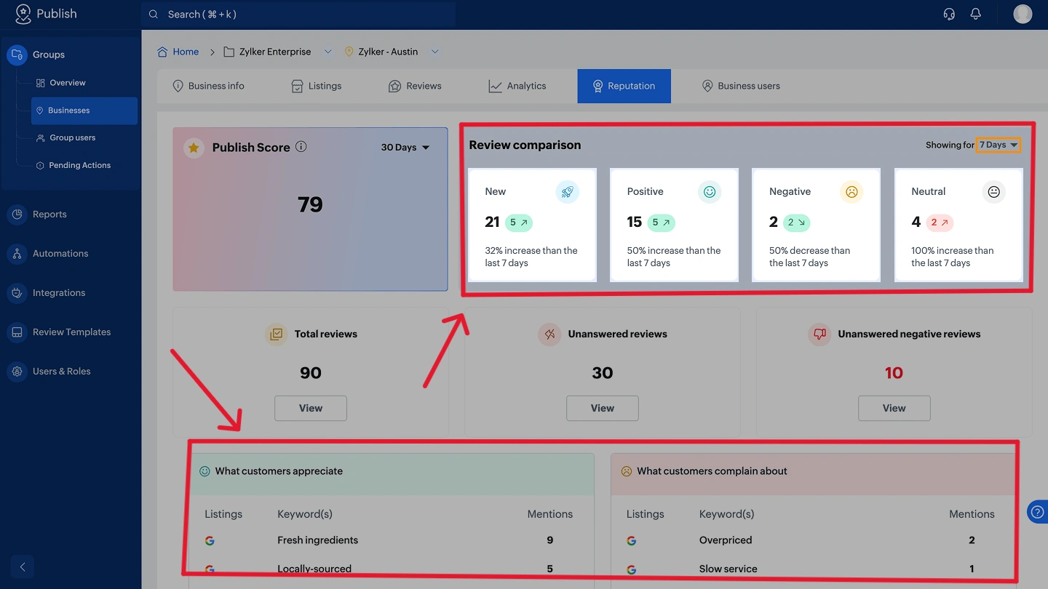This screenshot has width=1048, height=589.
Task: Switch to the Analytics tab
Action: tap(517, 86)
